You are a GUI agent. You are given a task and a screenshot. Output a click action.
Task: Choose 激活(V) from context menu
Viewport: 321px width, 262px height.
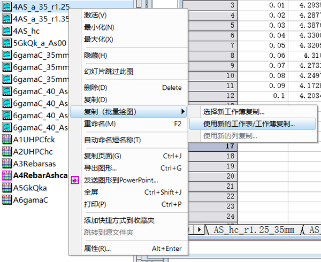coord(128,16)
